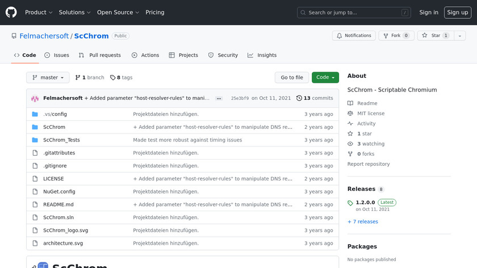Switch to the Pull requests tab
Viewport: 477px width, 268px height.
pos(100,55)
